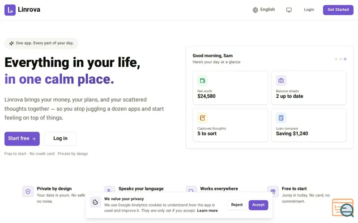Click the Get Started button
The width and height of the screenshot is (358, 223).
point(338,10)
